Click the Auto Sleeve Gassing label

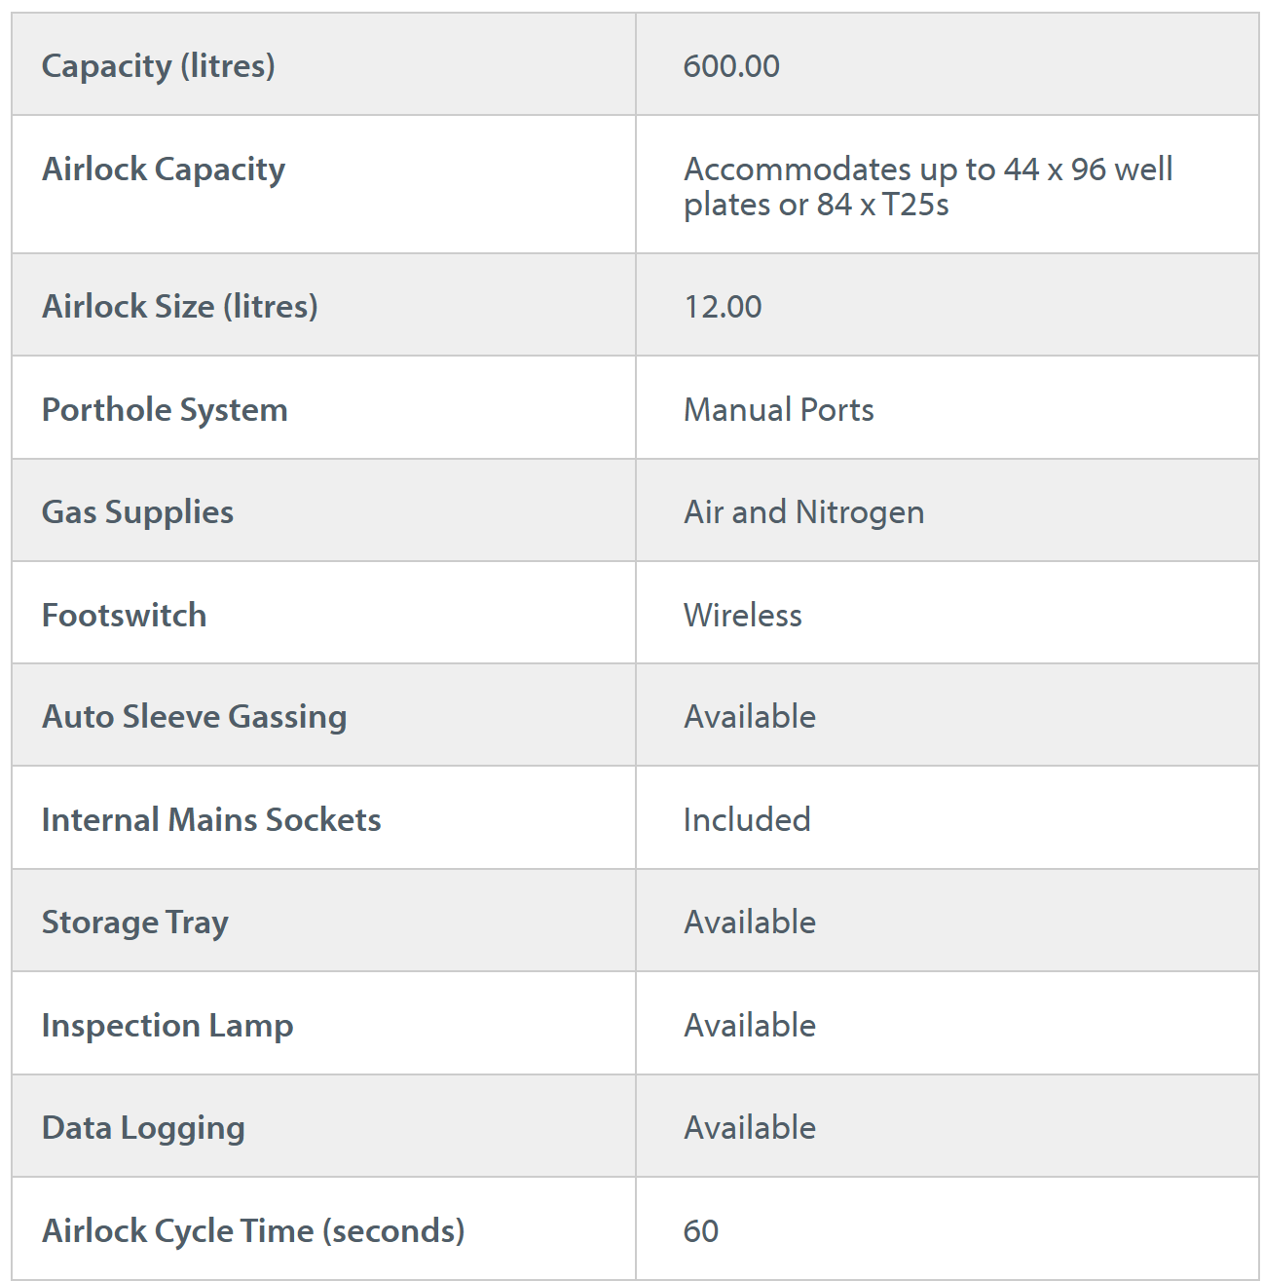194,717
